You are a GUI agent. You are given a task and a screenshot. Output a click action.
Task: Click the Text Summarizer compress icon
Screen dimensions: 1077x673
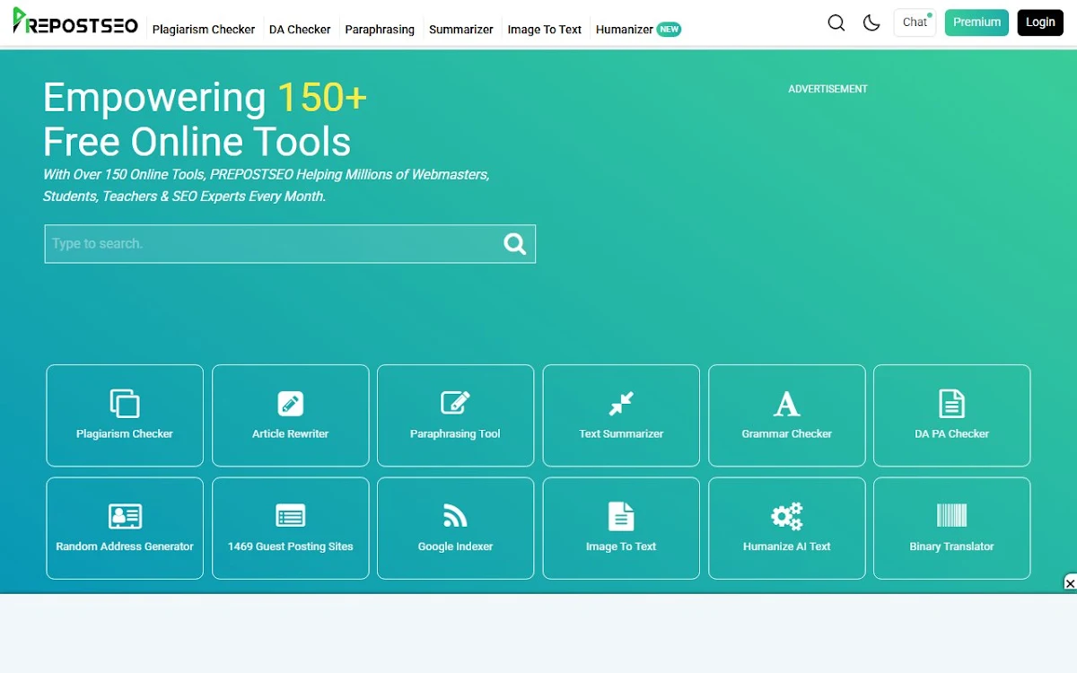621,403
